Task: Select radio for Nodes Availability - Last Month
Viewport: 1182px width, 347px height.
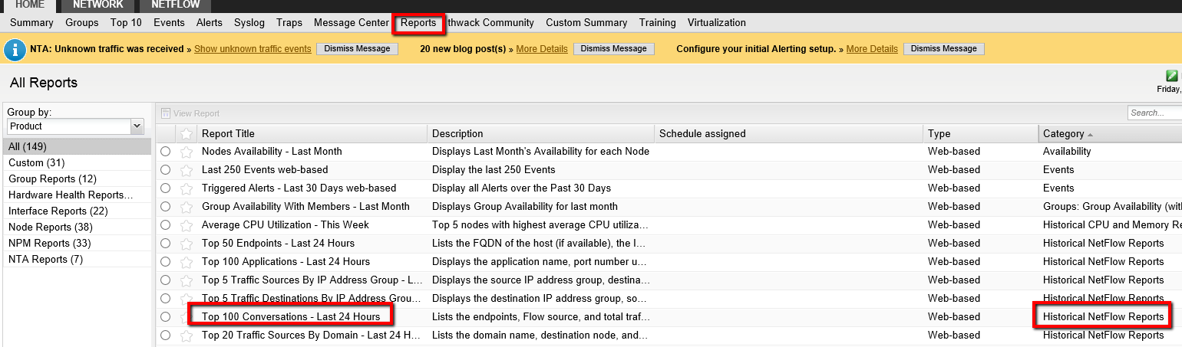Action: (166, 152)
